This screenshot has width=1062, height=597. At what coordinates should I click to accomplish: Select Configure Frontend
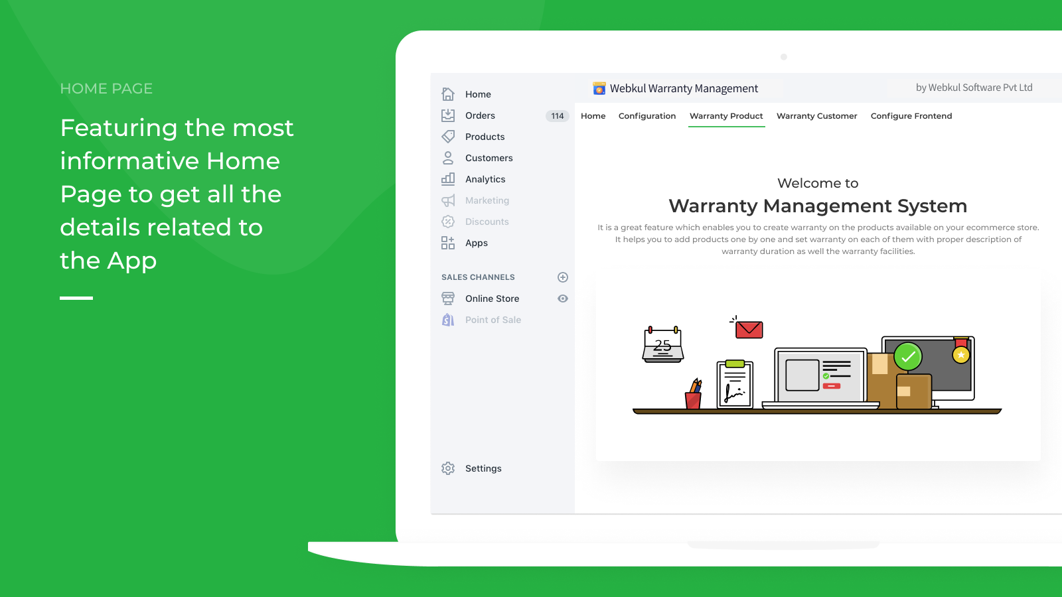click(x=911, y=115)
